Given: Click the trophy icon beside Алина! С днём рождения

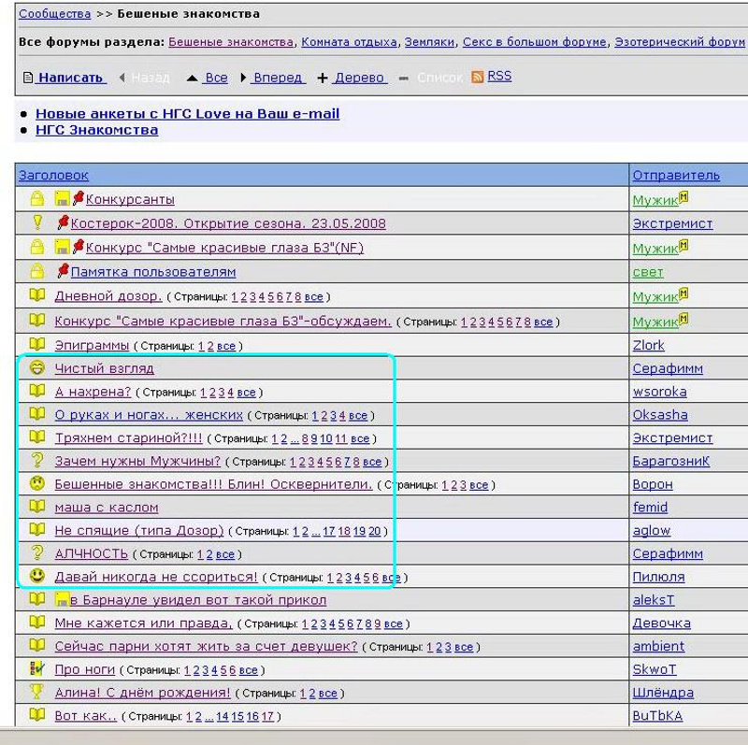Looking at the screenshot, I should tap(37, 693).
